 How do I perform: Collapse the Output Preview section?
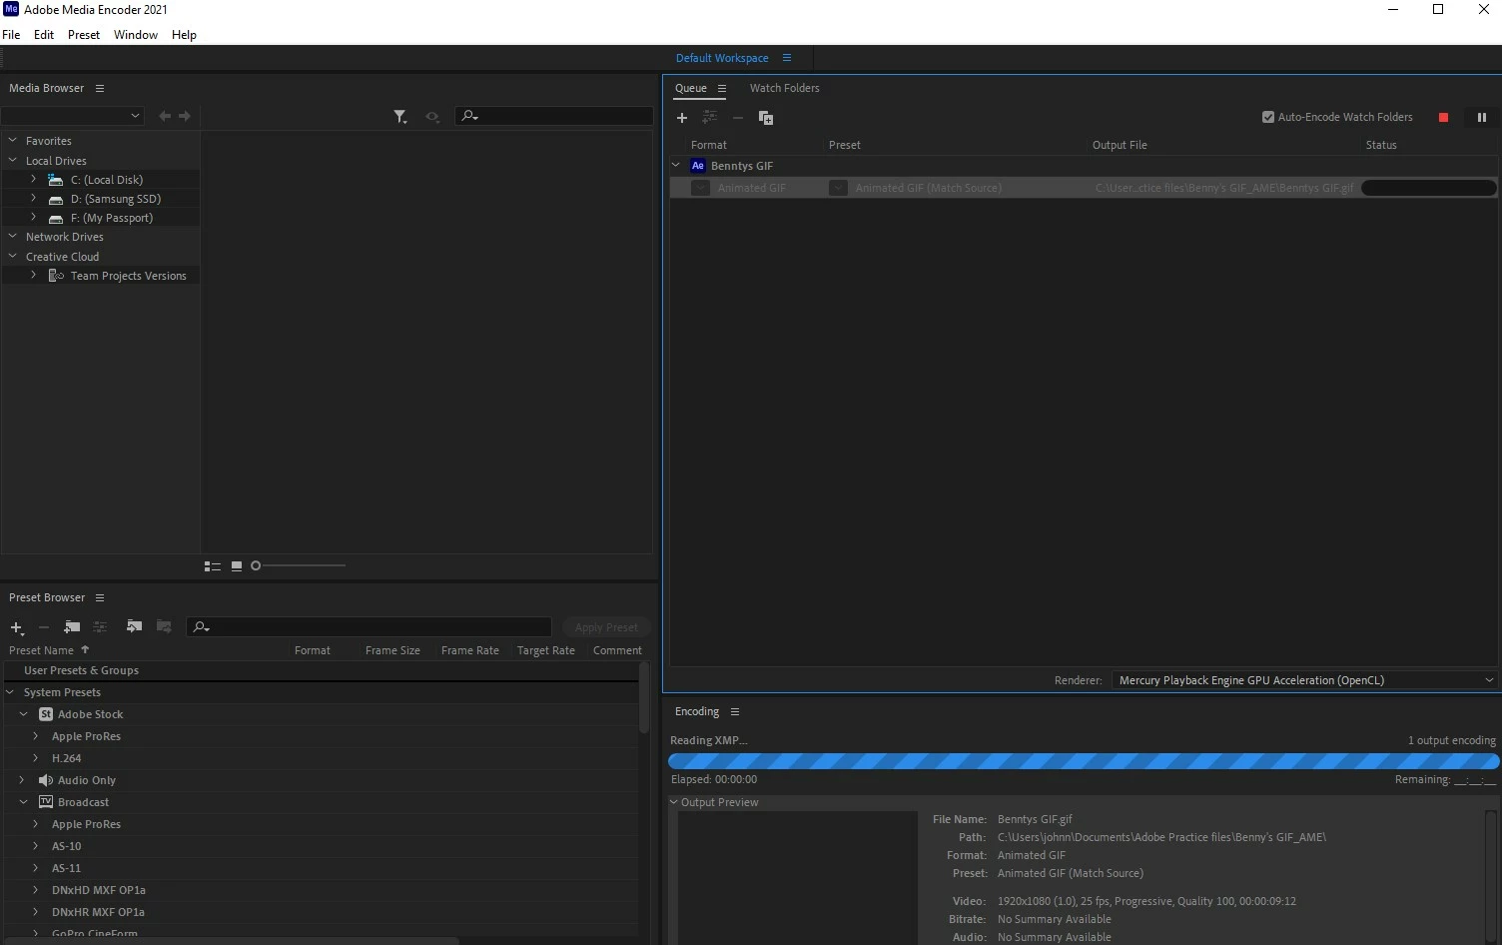(x=674, y=802)
